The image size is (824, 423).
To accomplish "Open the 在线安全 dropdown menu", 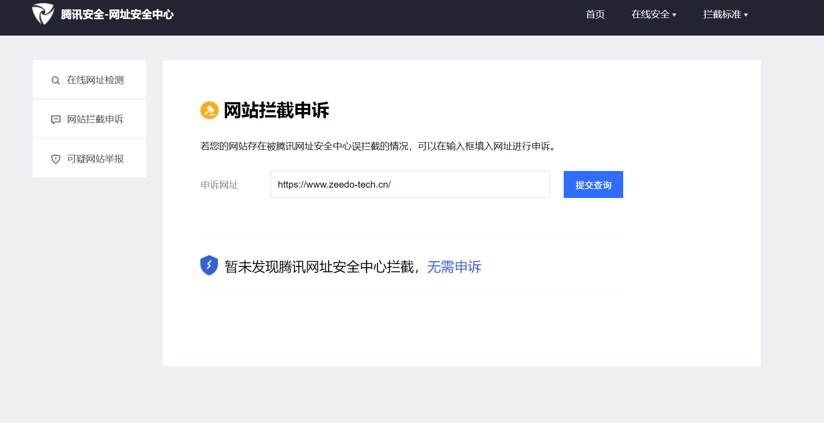I will coord(651,15).
